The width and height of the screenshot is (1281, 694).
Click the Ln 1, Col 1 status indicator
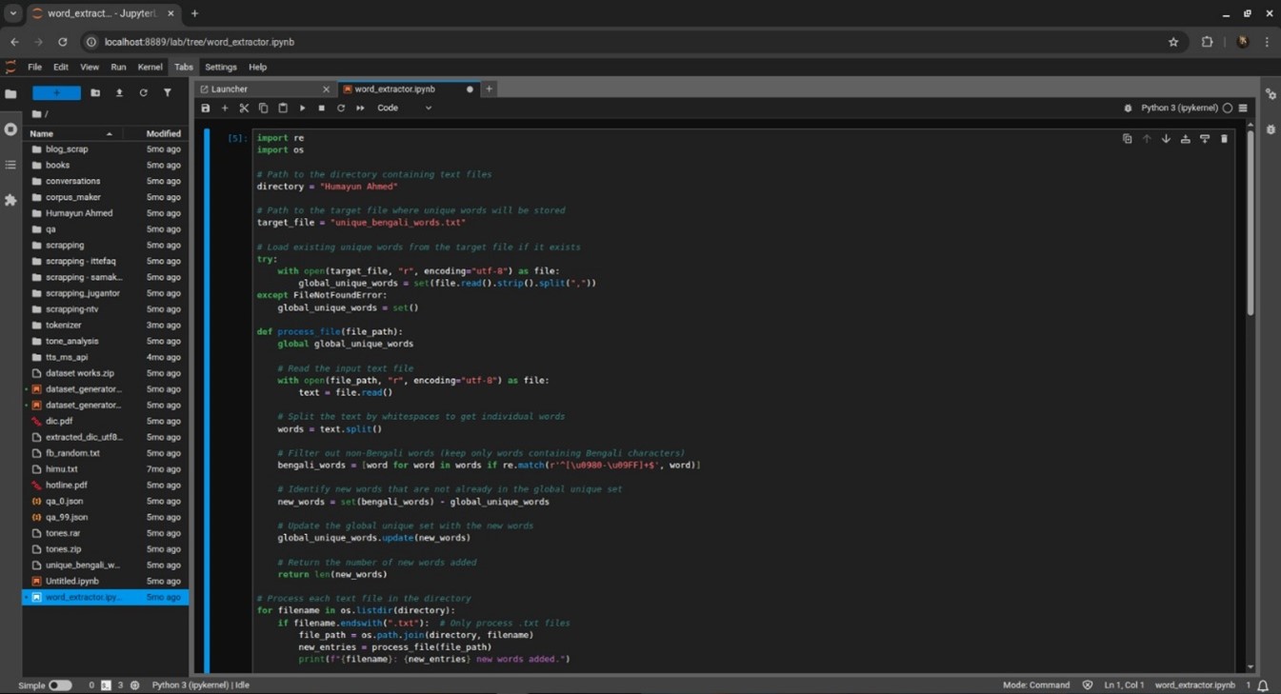1124,685
